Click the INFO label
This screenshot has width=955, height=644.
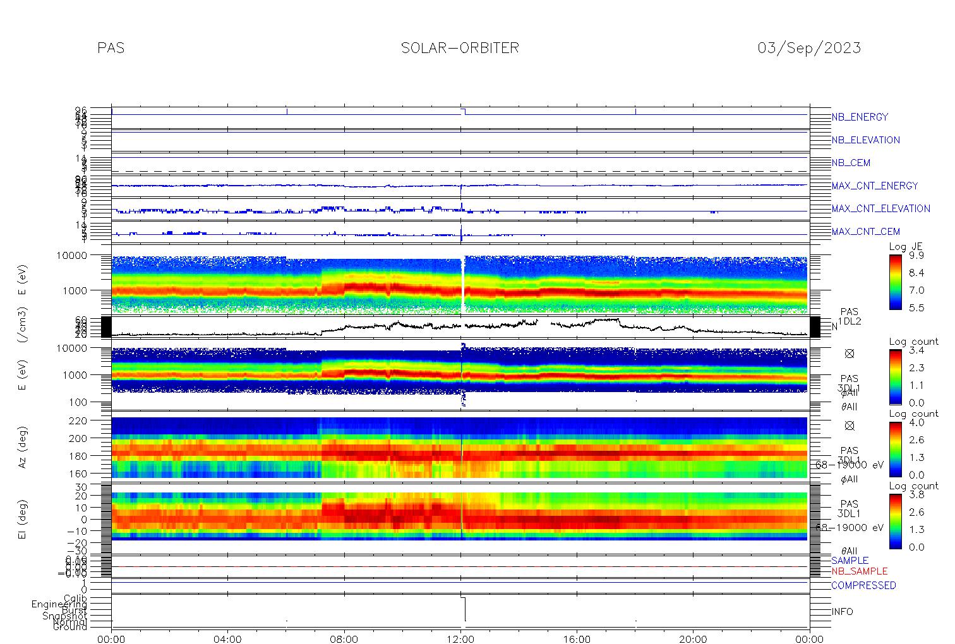pos(842,612)
